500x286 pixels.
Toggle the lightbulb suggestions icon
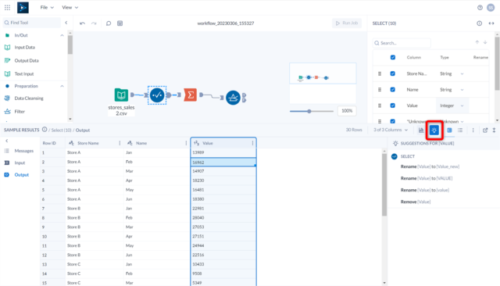(434, 130)
